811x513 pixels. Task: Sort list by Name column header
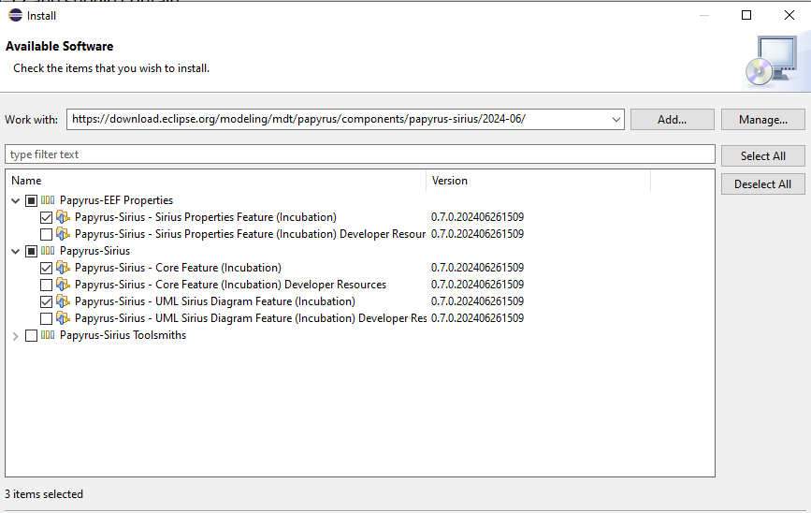click(x=215, y=181)
